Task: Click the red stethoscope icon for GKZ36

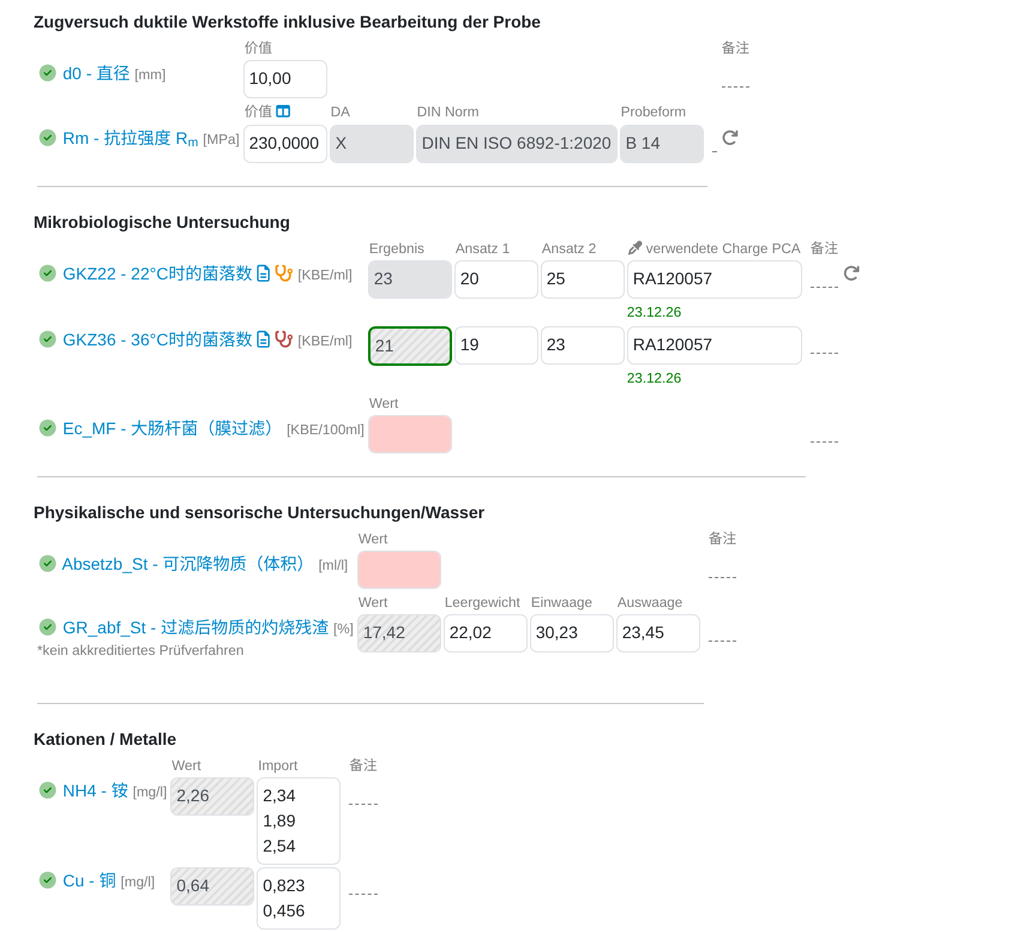Action: point(284,339)
